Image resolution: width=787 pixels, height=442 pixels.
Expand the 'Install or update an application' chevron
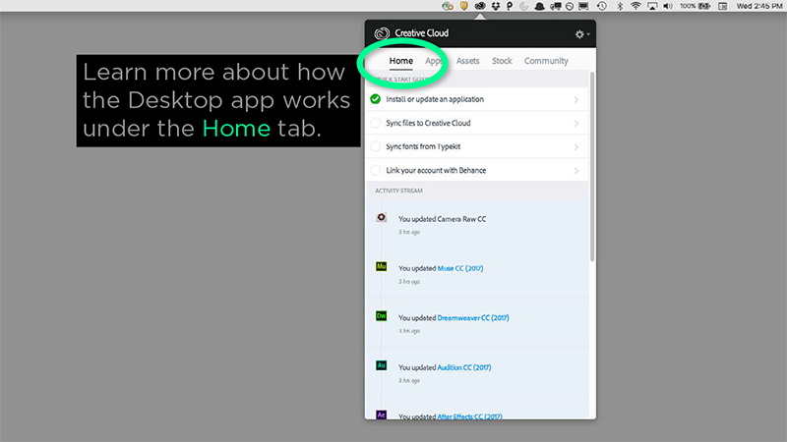[x=576, y=100]
